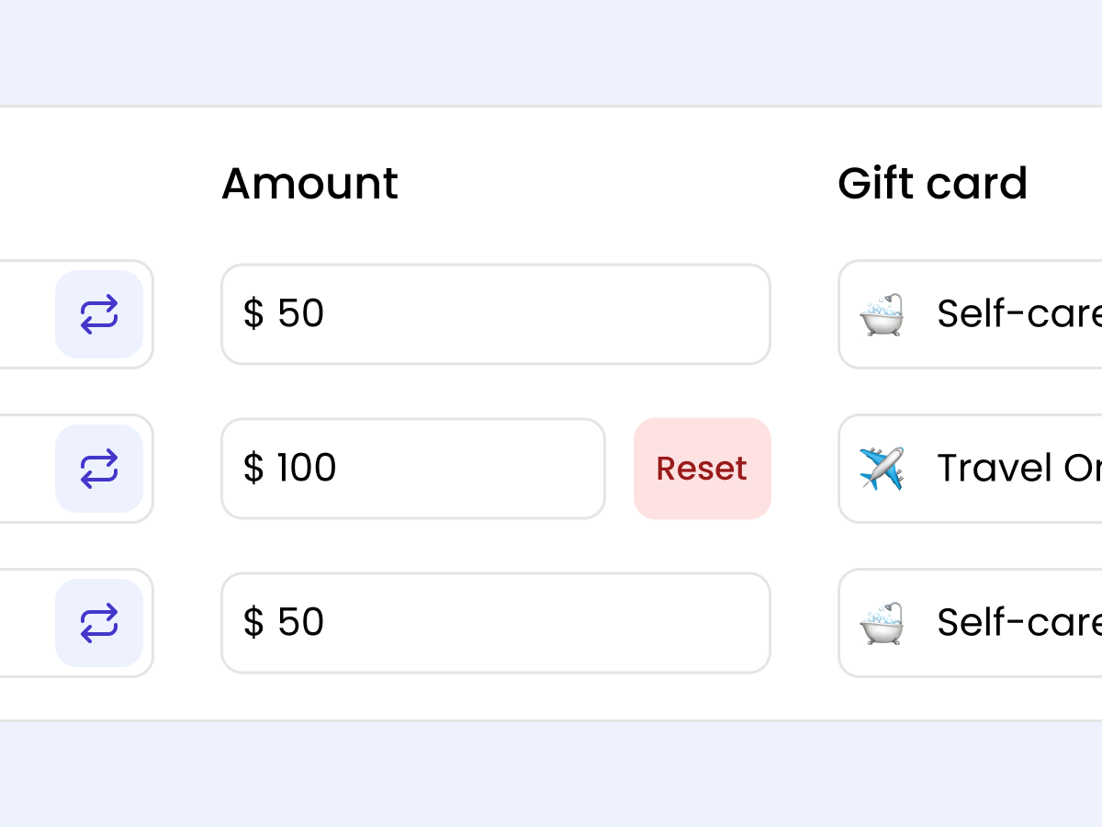Click the Amount column header
The width and height of the screenshot is (1102, 827).
click(x=309, y=183)
